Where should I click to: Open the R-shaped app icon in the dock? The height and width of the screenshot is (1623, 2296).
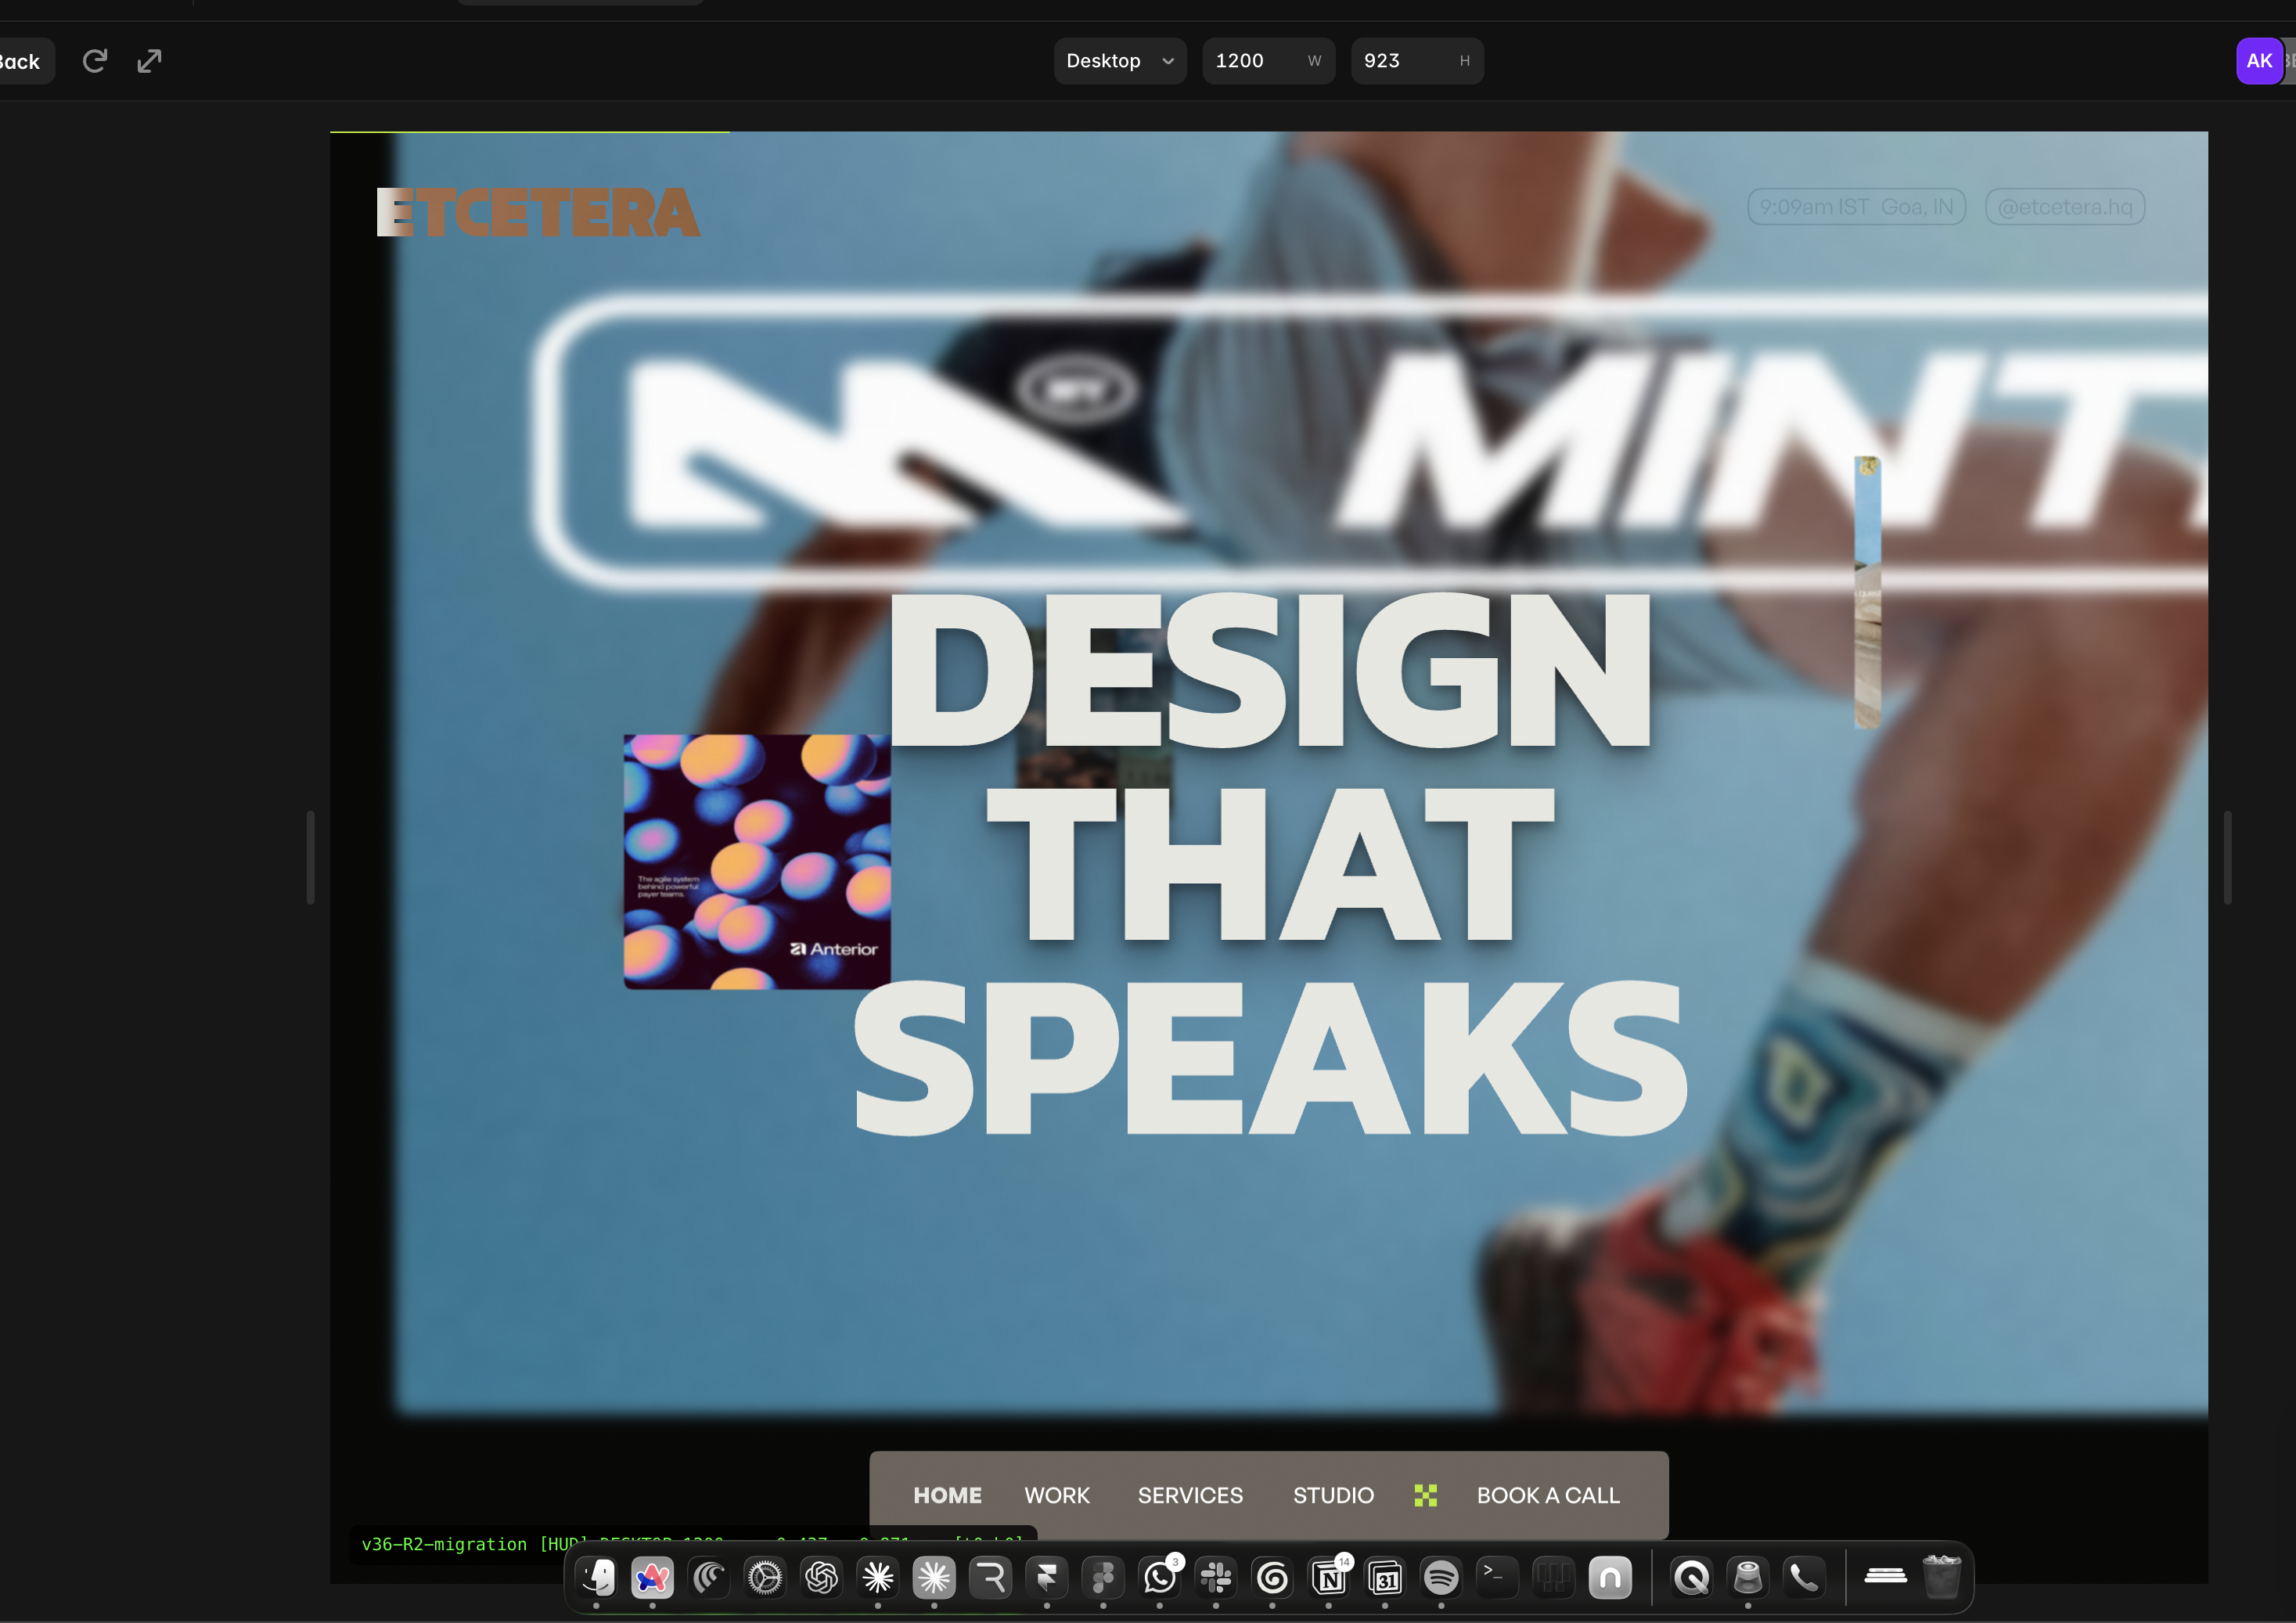(991, 1578)
